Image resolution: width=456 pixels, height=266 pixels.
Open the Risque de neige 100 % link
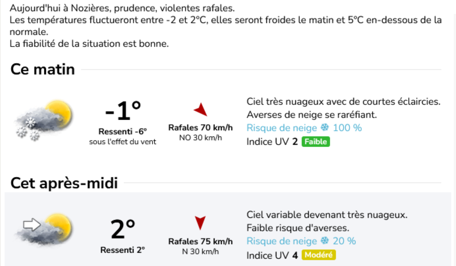[304, 128]
